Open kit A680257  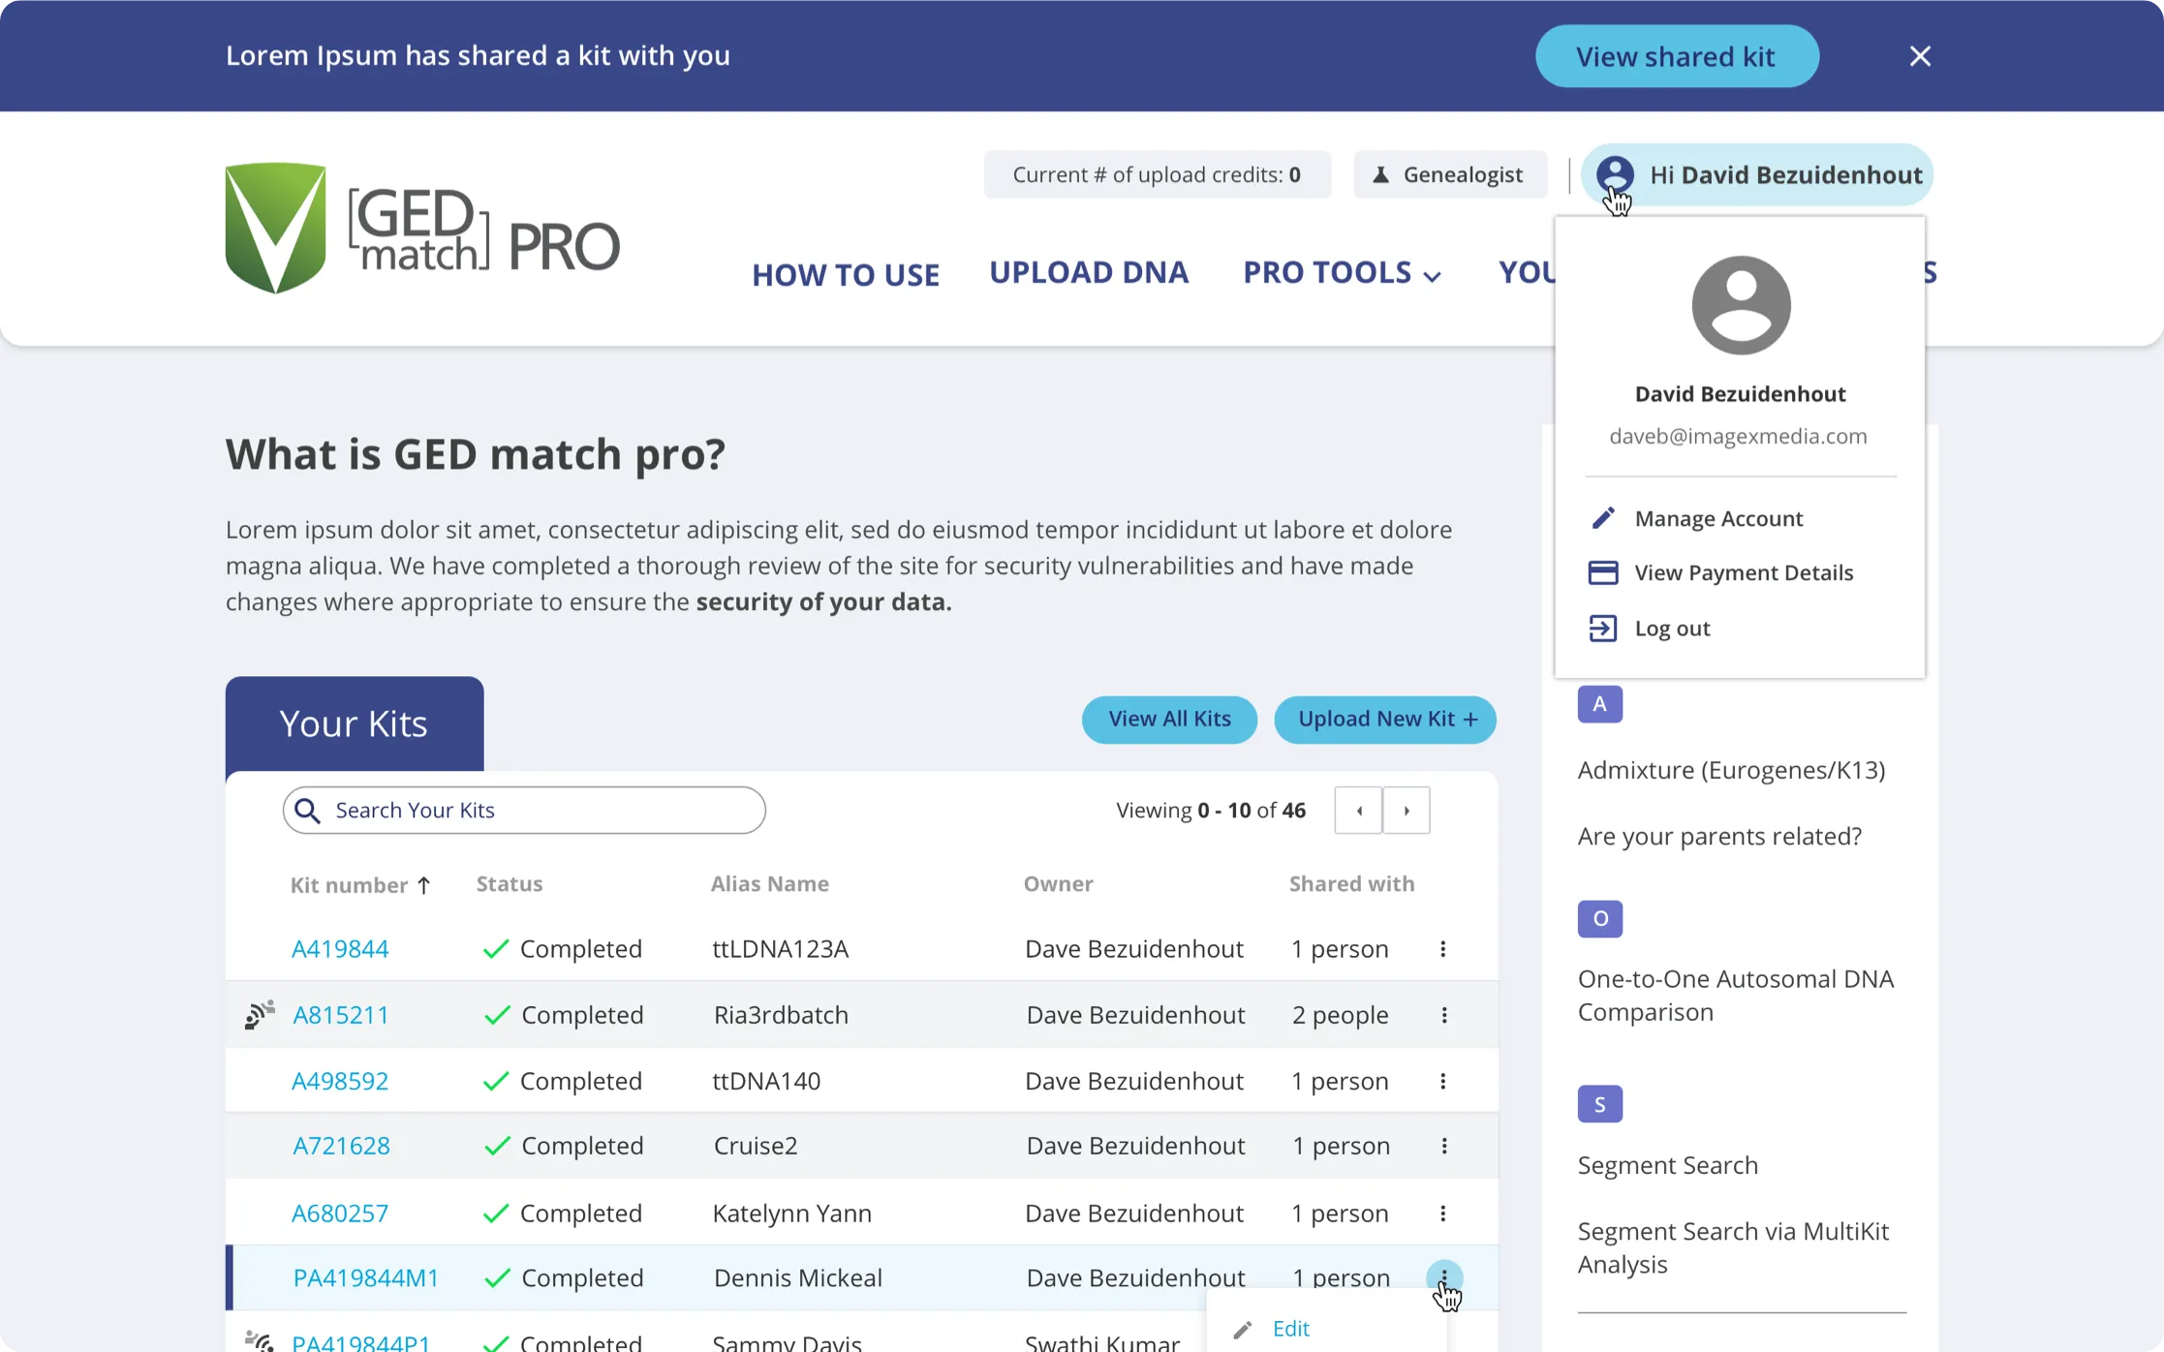click(x=340, y=1214)
